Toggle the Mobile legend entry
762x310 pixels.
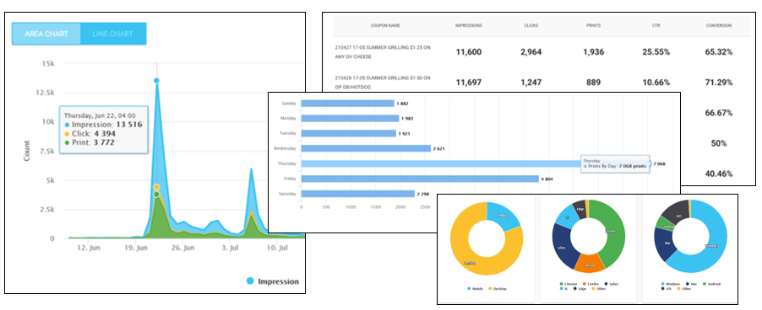[x=476, y=289]
